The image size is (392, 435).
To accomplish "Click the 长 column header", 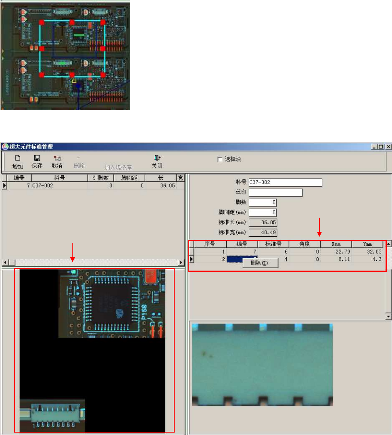I will [x=161, y=178].
